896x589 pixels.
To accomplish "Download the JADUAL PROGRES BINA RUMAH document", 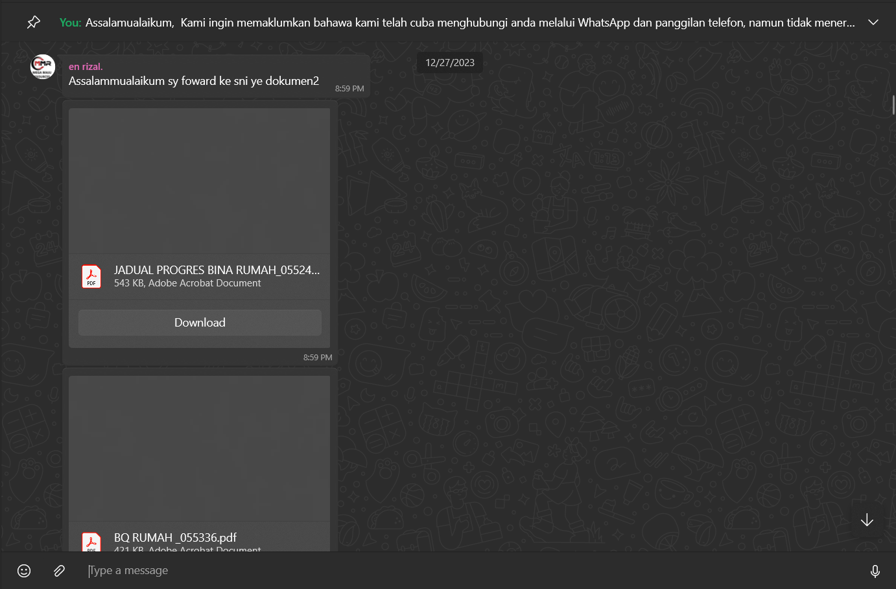I will [200, 323].
